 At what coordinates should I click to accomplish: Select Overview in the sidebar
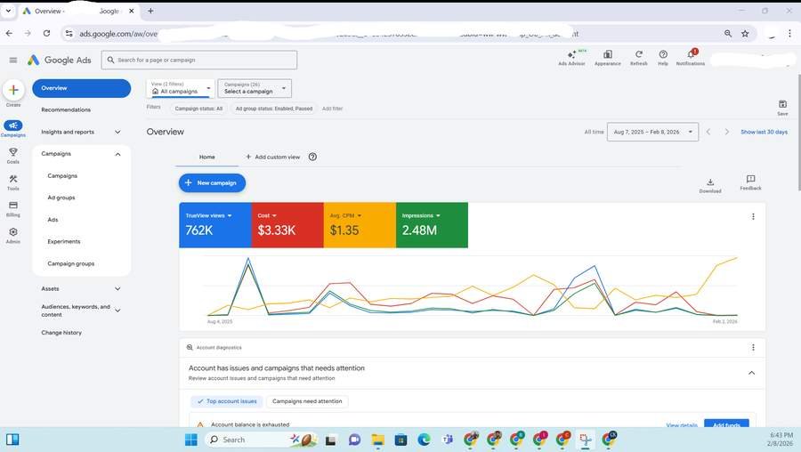coord(81,88)
